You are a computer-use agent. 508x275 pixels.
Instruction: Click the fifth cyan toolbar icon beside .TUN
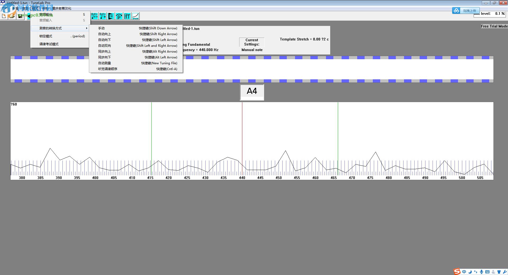[127, 16]
